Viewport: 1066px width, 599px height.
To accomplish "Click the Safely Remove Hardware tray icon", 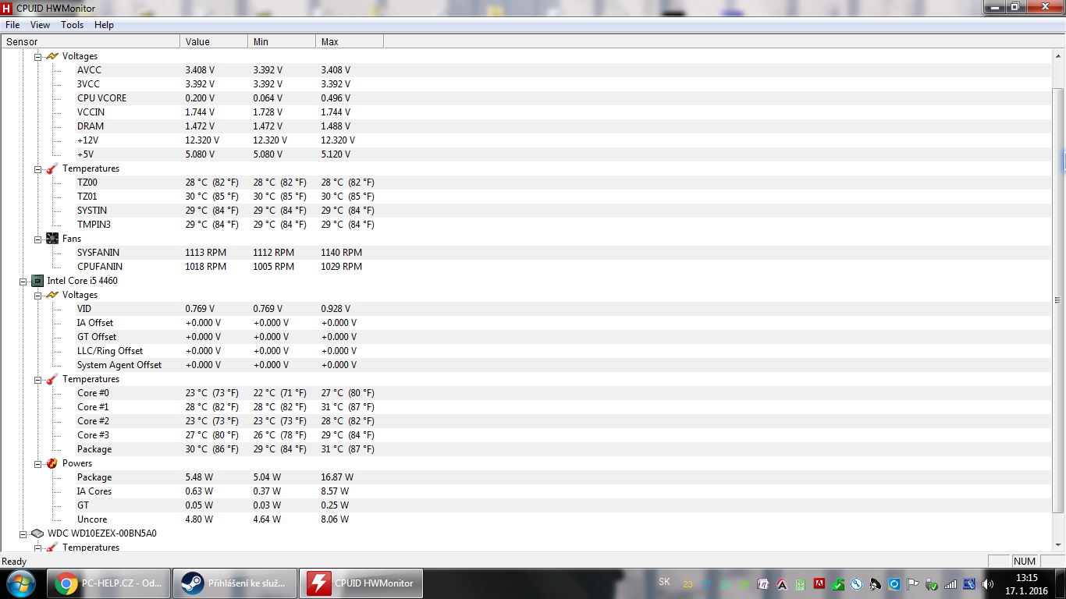I will pos(932,583).
